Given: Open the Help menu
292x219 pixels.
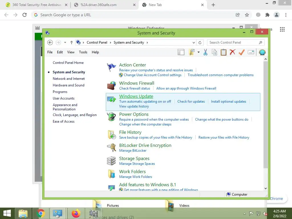Looking at the screenshot, I should (95, 52).
